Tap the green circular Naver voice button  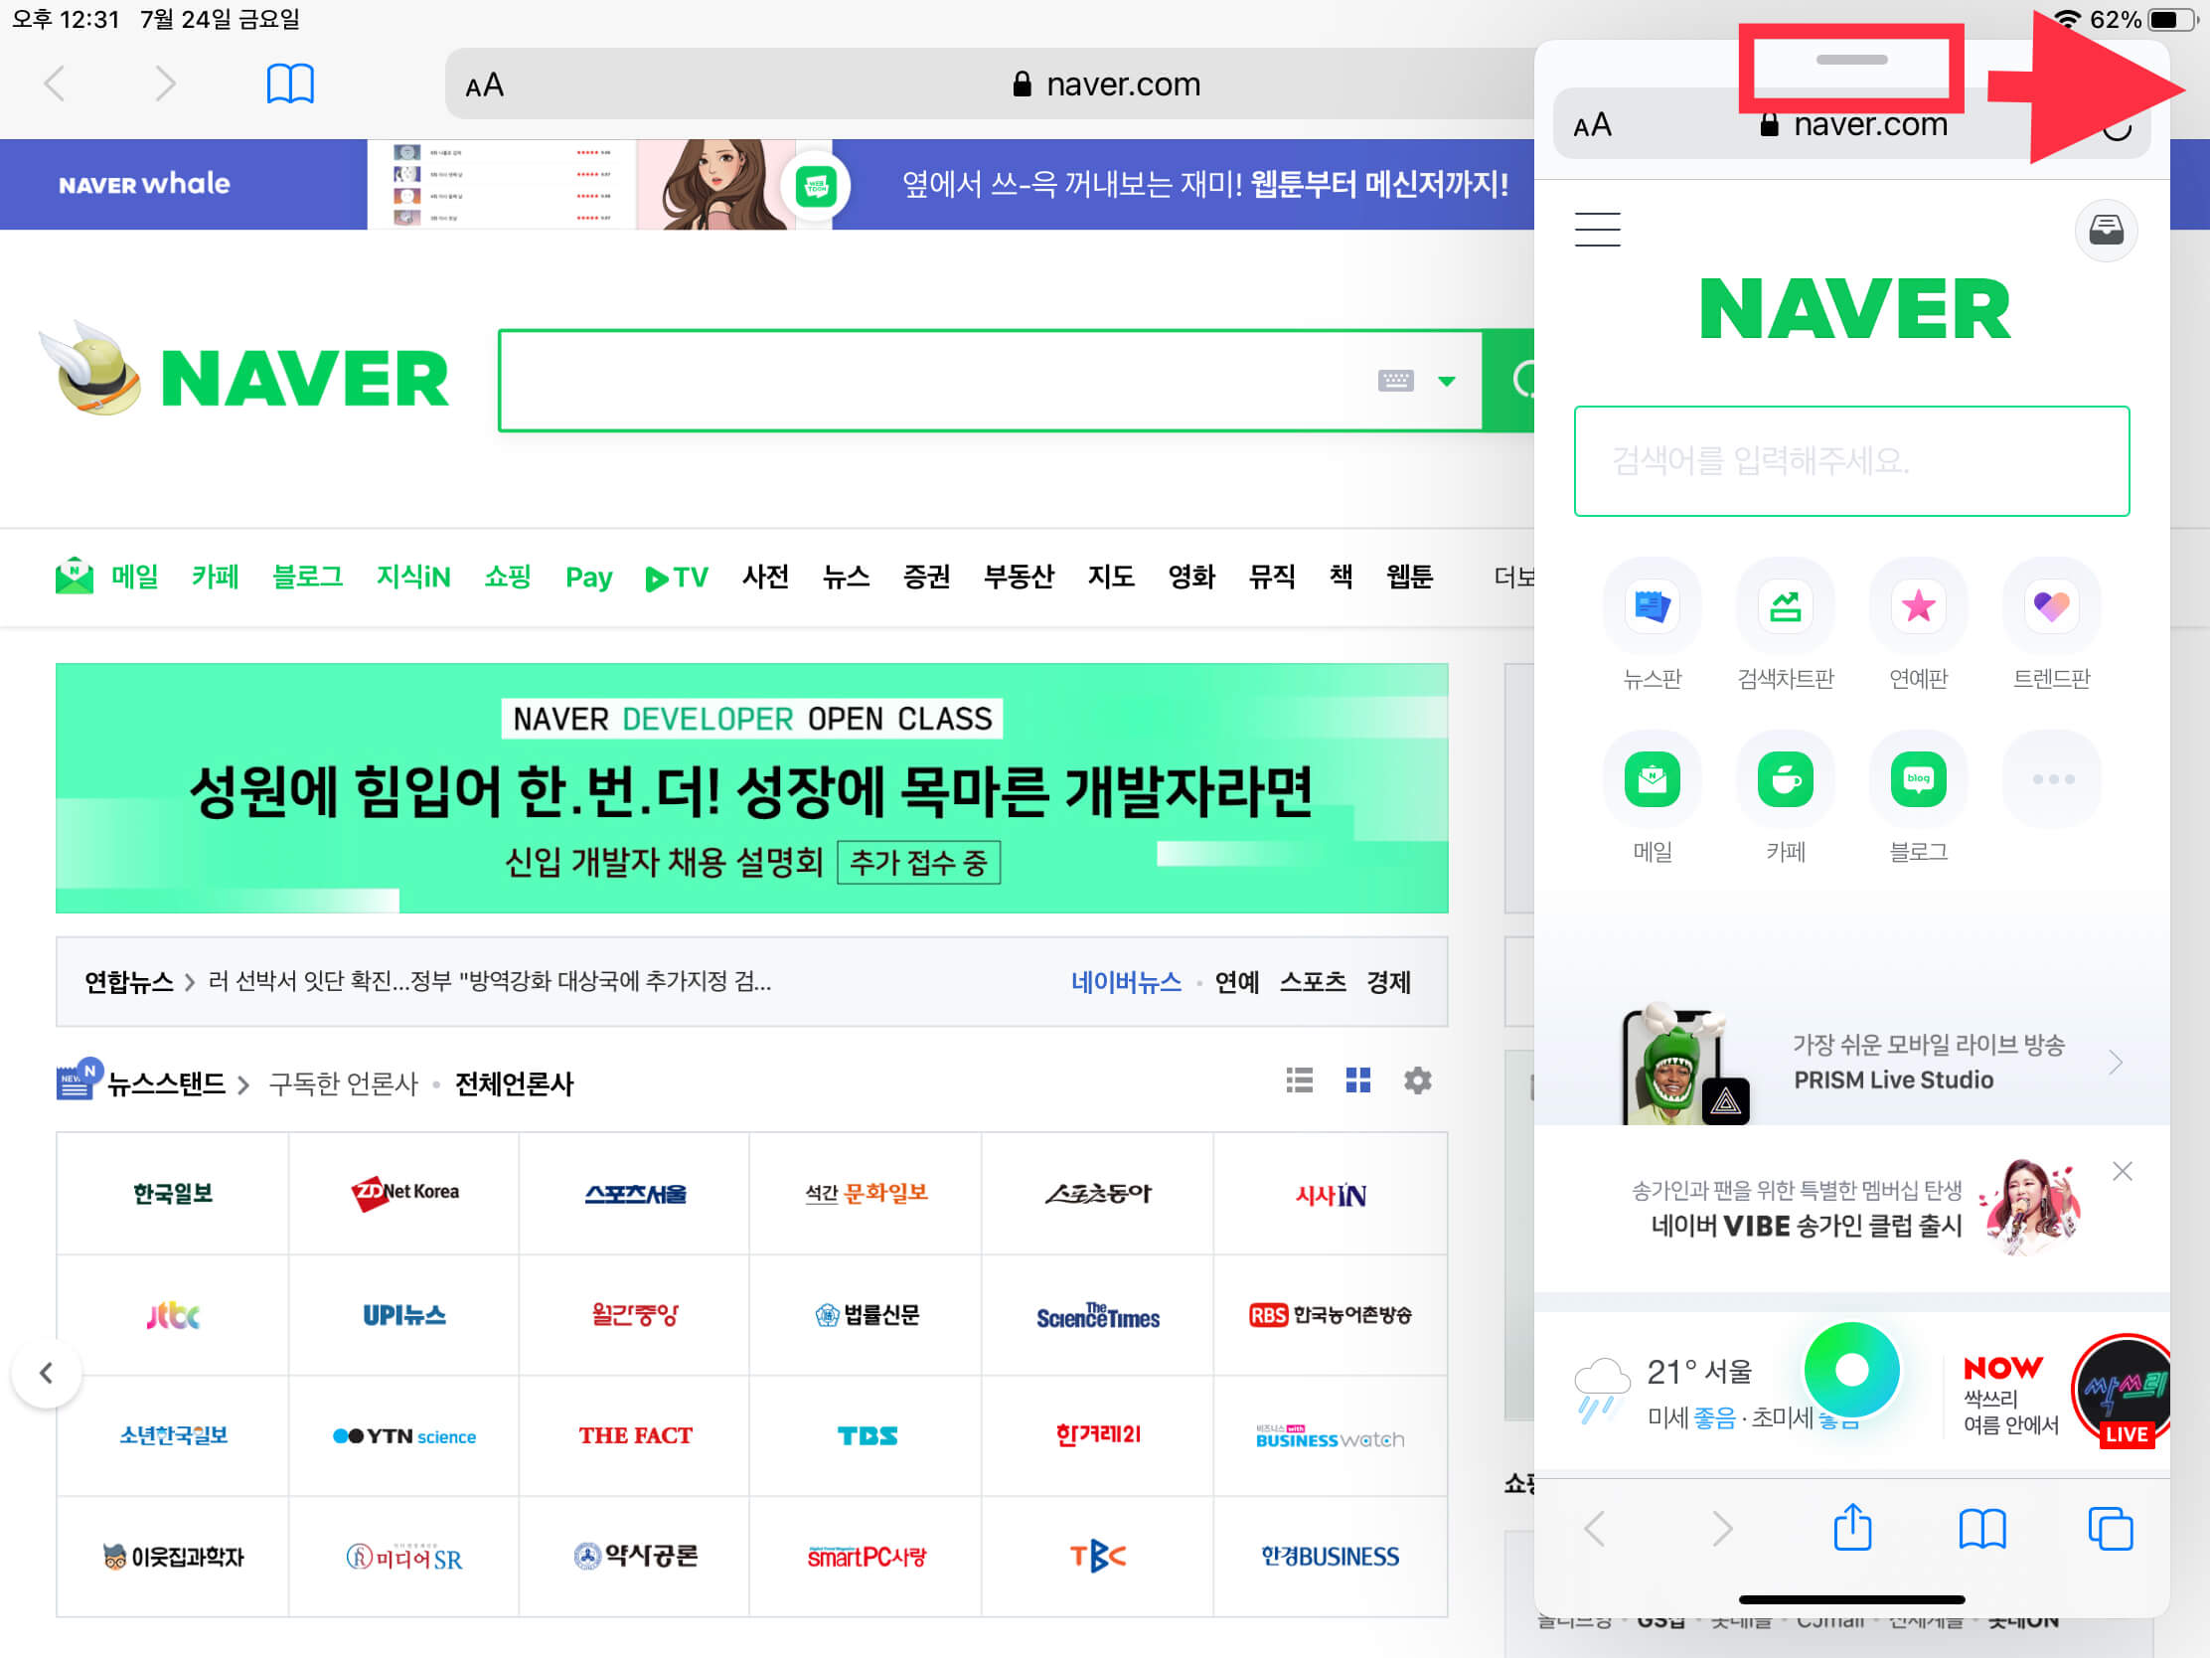(1850, 1369)
